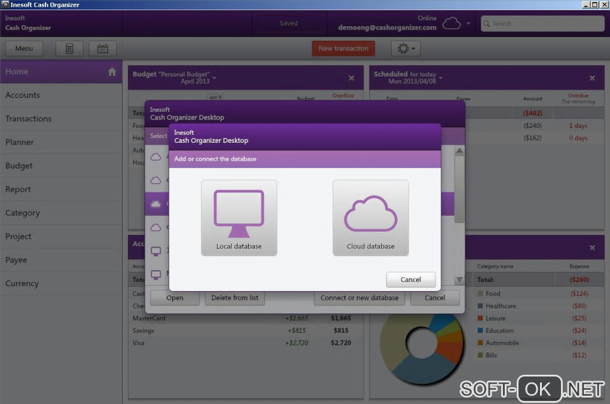Click Bills legend color swatch
Viewport: 610px width, 404px height.
(x=480, y=355)
